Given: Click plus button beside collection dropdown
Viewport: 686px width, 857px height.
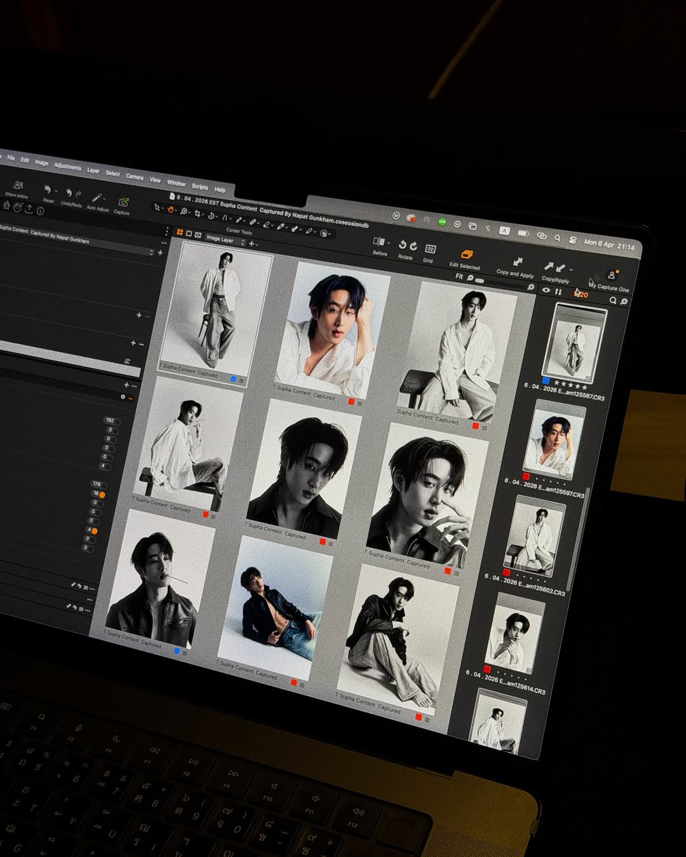Looking at the screenshot, I should (x=160, y=252).
